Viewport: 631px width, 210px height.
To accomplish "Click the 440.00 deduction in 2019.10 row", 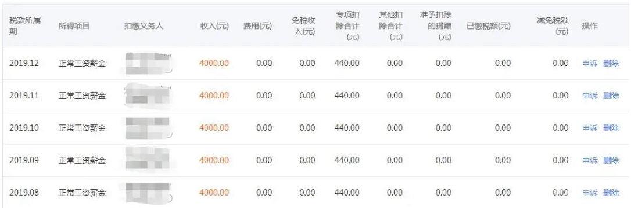I will click(347, 128).
